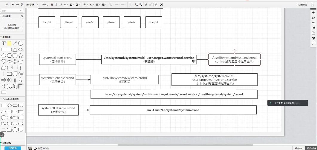The image size is (317, 150).
Task: Select the format painter tool
Action: [22, 5]
